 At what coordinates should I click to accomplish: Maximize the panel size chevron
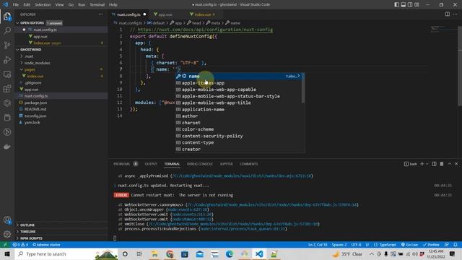[x=449, y=164]
